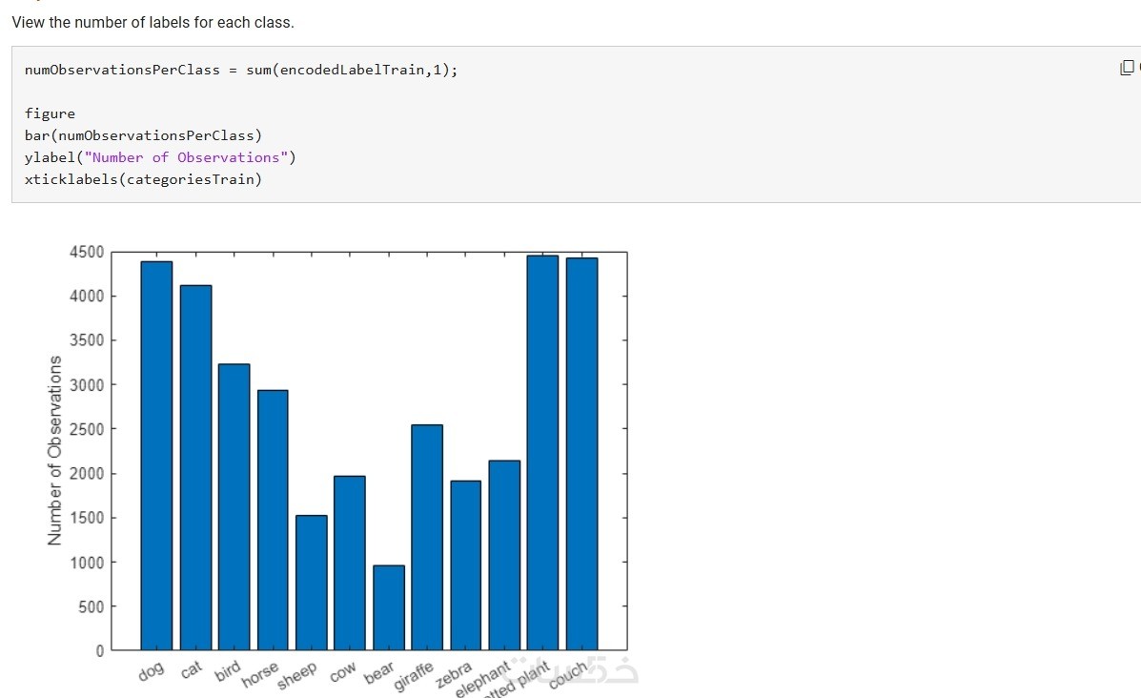
Task: Select the cow bar in the chart
Action: [350, 563]
